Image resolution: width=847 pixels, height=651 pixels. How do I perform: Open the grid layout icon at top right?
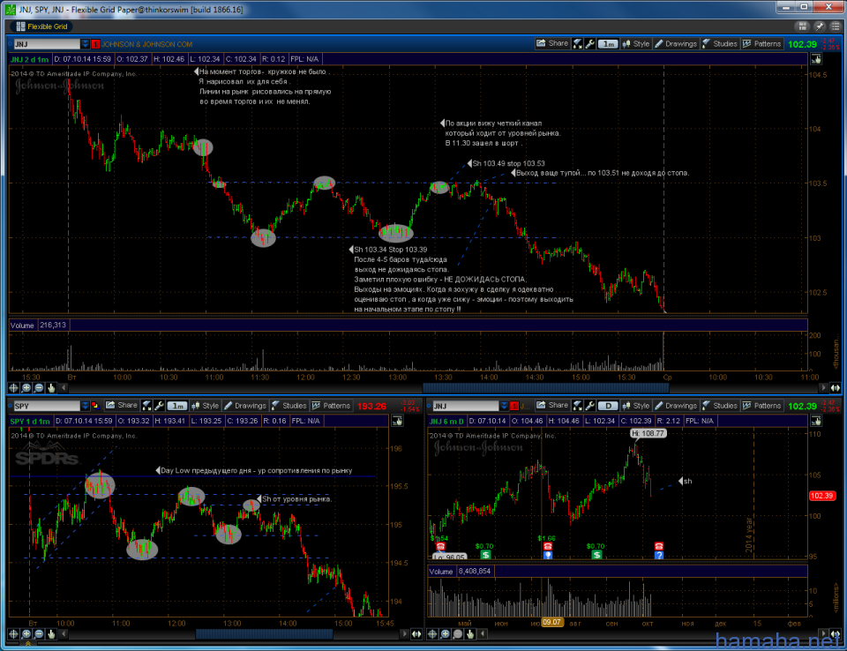point(802,26)
